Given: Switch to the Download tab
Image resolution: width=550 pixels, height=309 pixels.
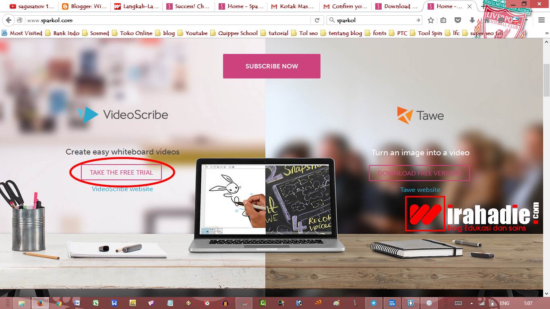Looking at the screenshot, I should pos(398,6).
